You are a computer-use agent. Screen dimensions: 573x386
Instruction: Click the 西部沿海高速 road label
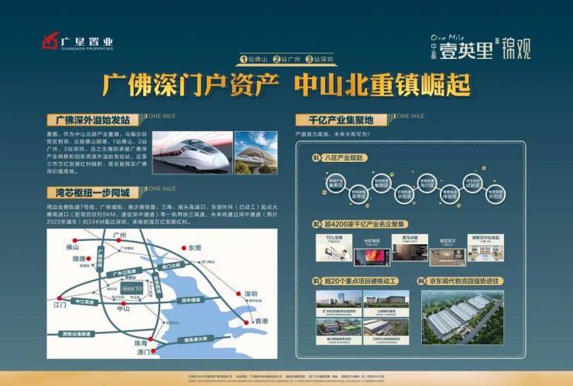(77, 333)
